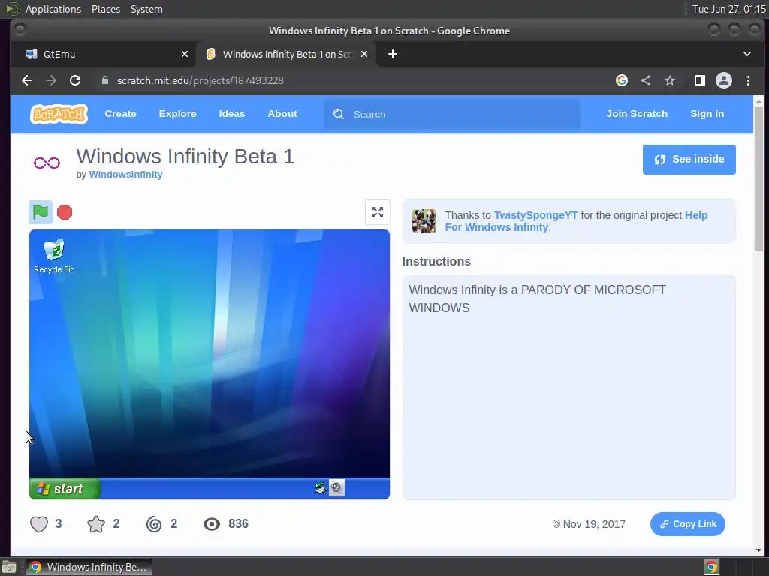Screen dimensions: 769x576
Task: Open the Ideas page
Action: tap(232, 114)
